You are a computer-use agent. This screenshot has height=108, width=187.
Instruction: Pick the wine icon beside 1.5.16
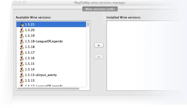point(22,58)
